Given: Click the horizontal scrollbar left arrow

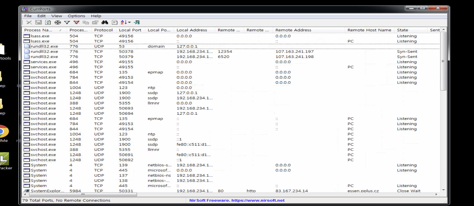Looking at the screenshot, I should (x=26, y=195).
